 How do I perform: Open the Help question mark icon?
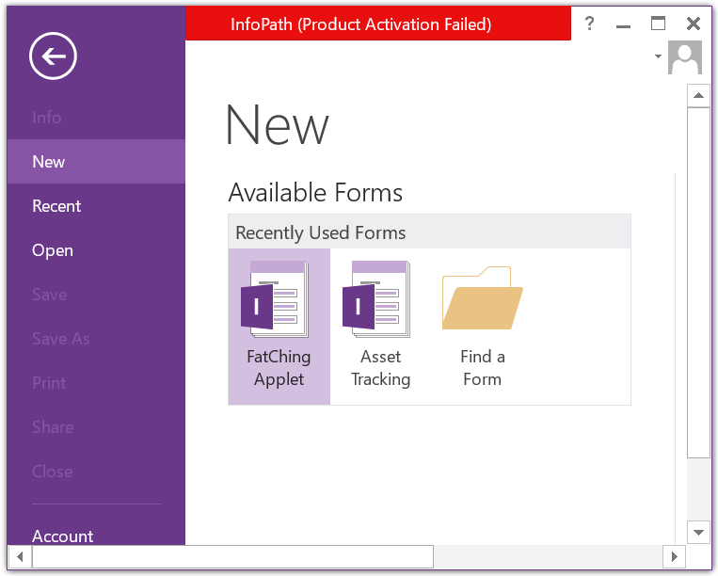(x=590, y=23)
